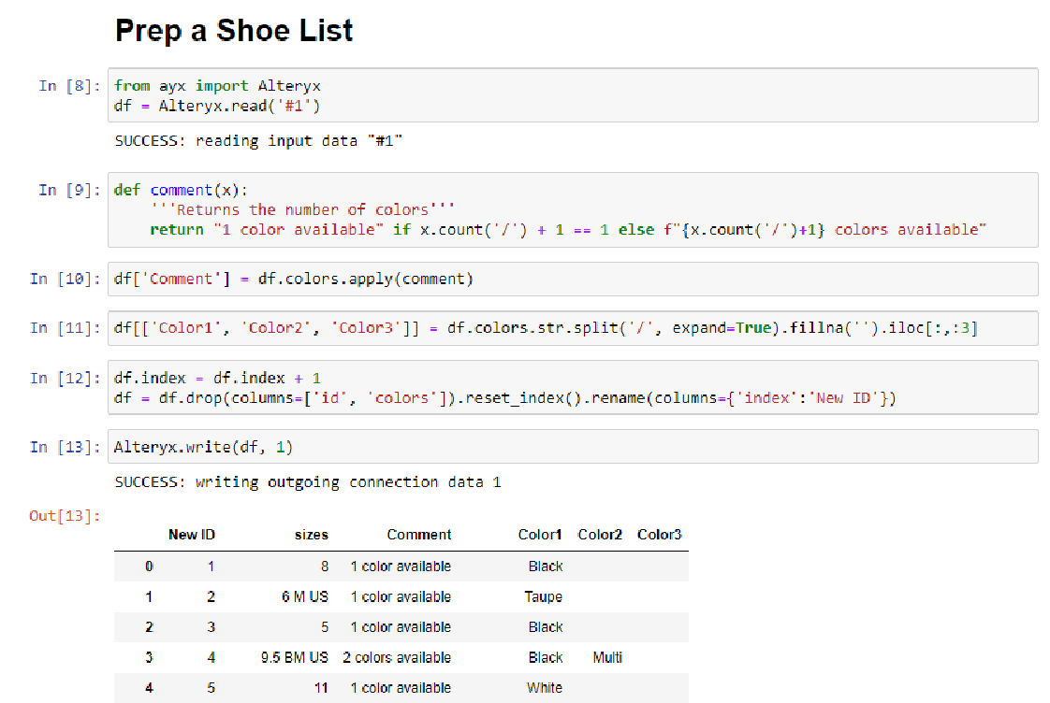The image size is (1050, 703).
Task: Select the In [12] cell prompt label
Action: [x=62, y=378]
